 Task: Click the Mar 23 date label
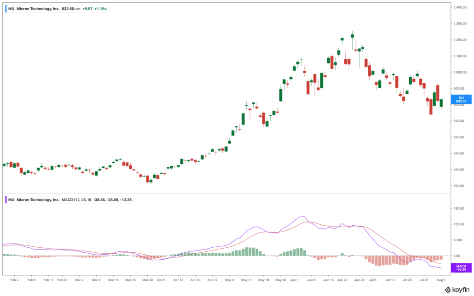[x=130, y=280]
